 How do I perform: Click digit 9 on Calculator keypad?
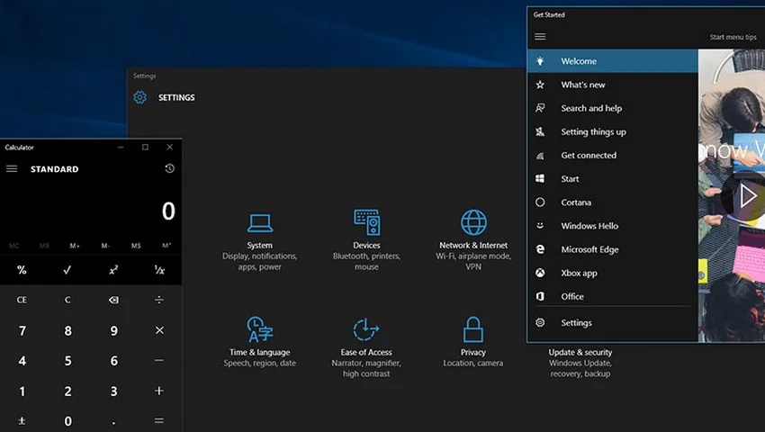click(x=113, y=330)
